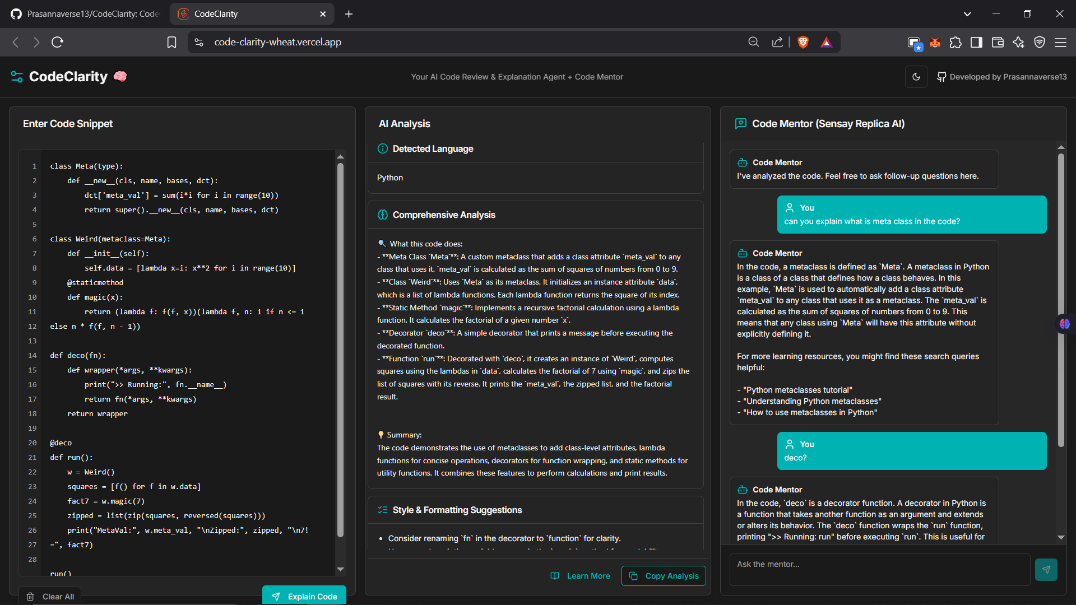
Task: Toggle dark mode with the moon icon
Action: 916,77
